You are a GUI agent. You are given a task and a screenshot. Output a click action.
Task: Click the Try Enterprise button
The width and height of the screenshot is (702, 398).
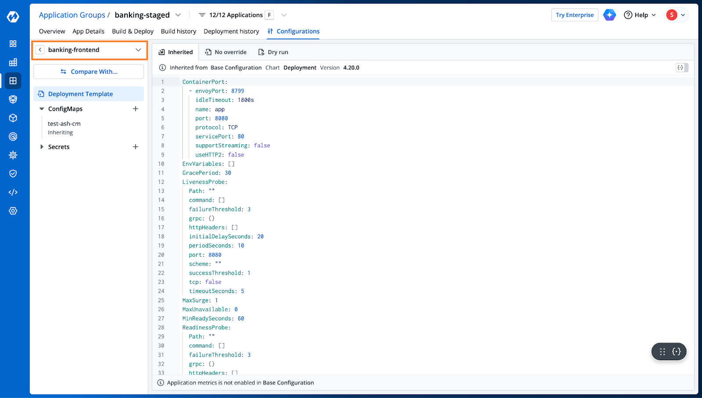575,15
